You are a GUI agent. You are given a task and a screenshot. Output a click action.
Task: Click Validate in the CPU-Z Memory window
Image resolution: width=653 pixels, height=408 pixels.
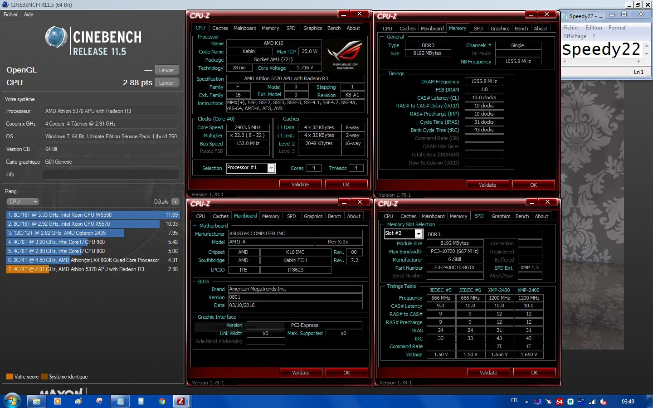click(487, 185)
